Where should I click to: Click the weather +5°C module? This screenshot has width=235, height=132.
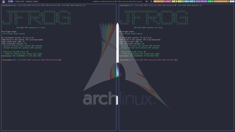point(232,1)
